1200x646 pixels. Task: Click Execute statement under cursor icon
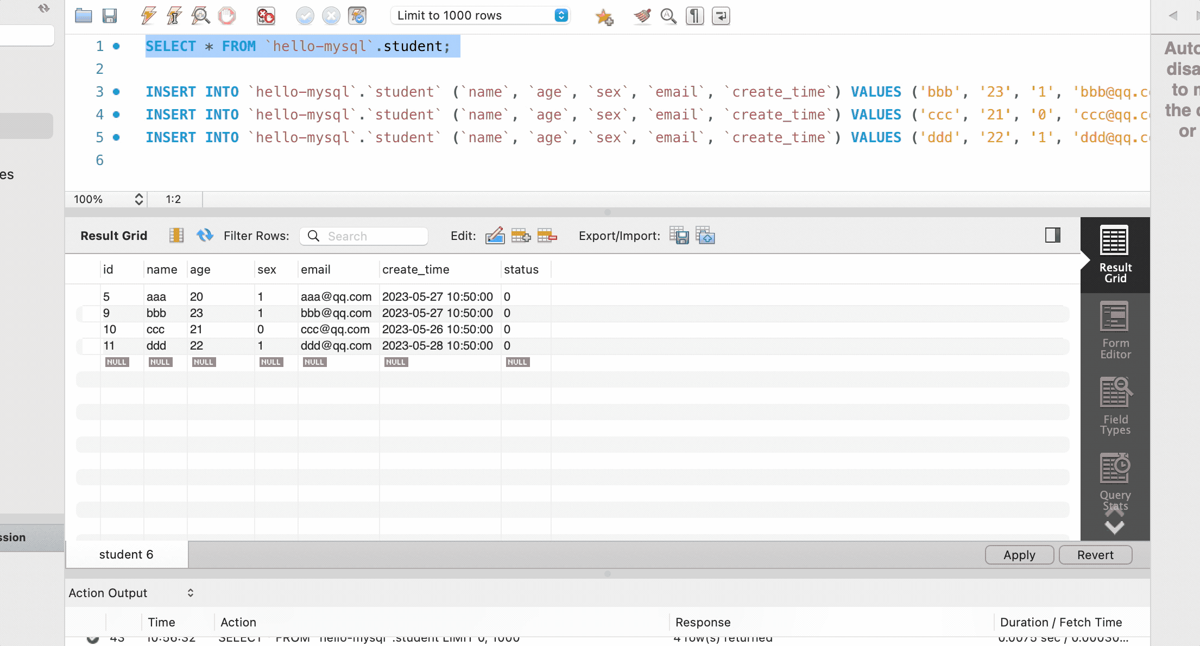pyautogui.click(x=174, y=16)
